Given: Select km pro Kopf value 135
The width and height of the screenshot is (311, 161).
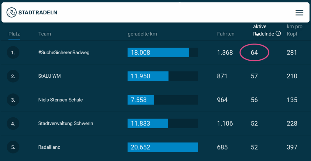Looking at the screenshot, I should click(x=292, y=100).
